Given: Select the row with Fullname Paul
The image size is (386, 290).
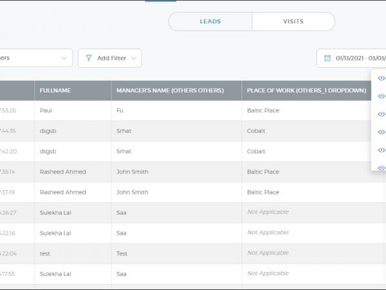Looking at the screenshot, I should [x=46, y=111].
